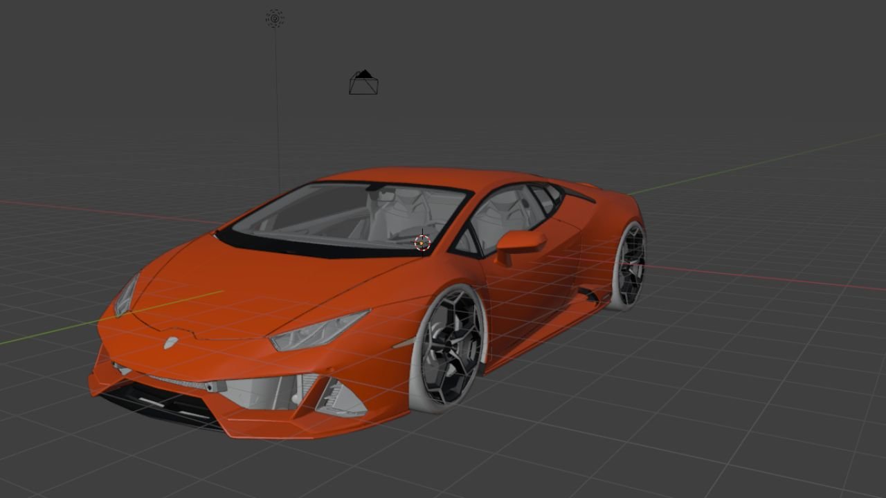
Task: Select the camera object in the viewport
Action: (363, 82)
